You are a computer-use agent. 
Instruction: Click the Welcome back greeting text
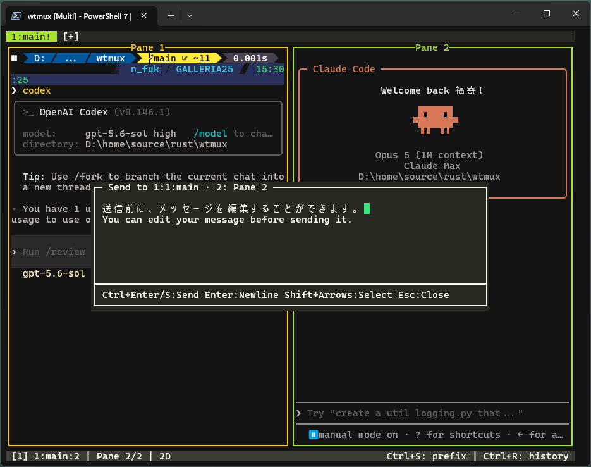[432, 90]
